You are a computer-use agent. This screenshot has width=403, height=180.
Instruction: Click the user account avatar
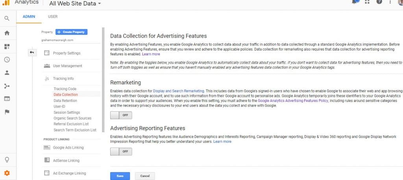401,2
